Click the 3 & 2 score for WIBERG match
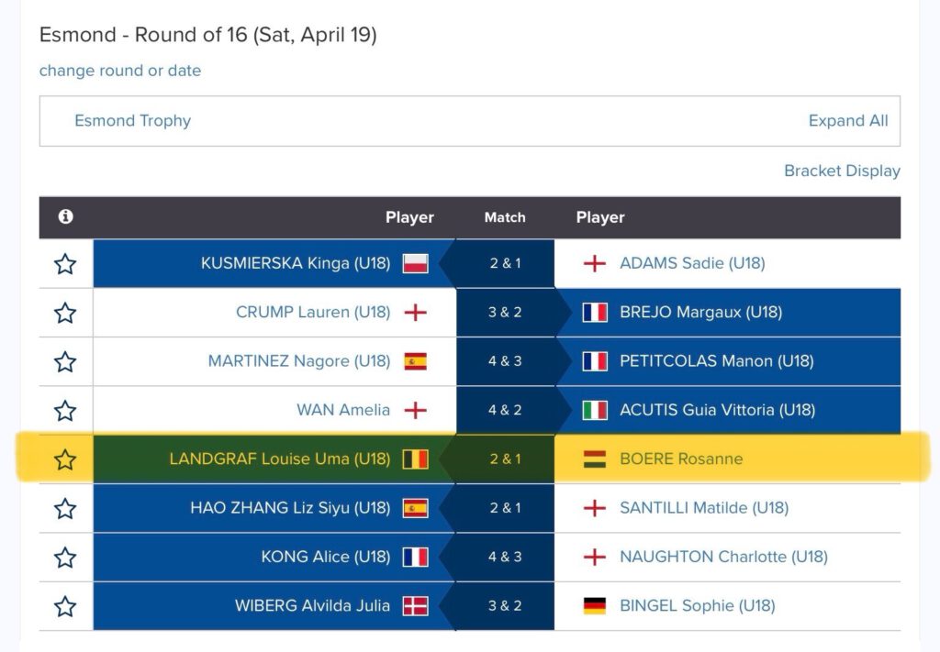 (x=505, y=606)
